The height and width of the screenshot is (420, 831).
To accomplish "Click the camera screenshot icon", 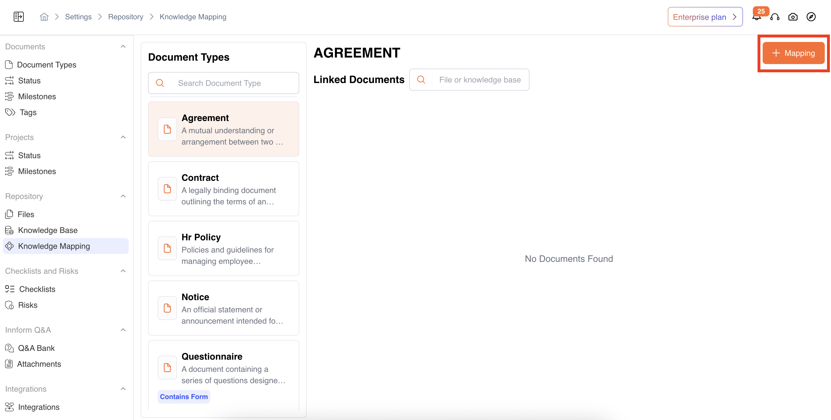I will click(x=793, y=17).
